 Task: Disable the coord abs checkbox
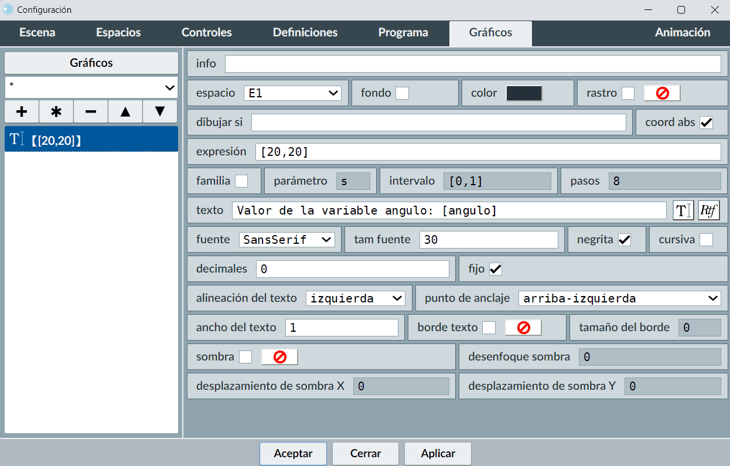707,123
